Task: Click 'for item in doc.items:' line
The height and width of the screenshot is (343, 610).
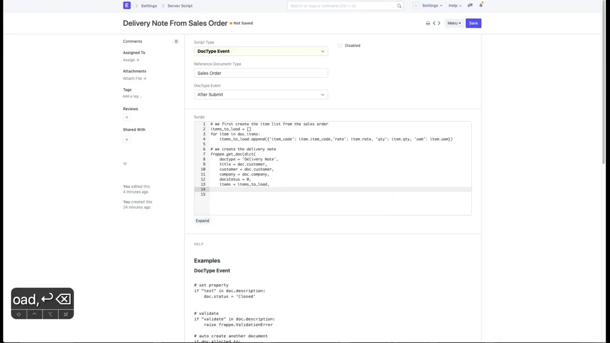Action: (235, 134)
